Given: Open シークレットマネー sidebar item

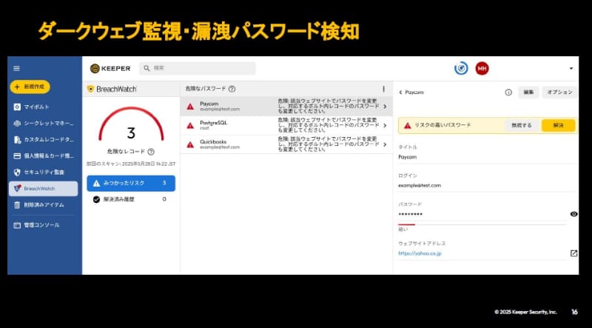Looking at the screenshot, I should tap(44, 124).
